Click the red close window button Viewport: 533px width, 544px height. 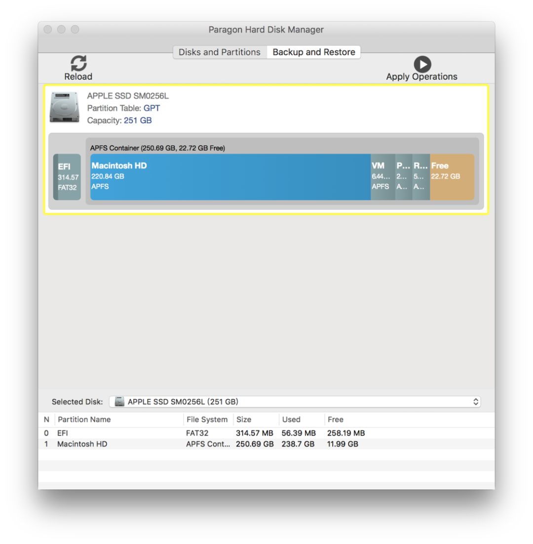[x=48, y=30]
